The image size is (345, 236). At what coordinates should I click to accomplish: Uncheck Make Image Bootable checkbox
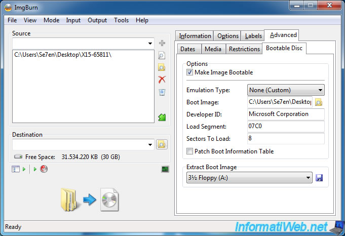[x=189, y=72]
